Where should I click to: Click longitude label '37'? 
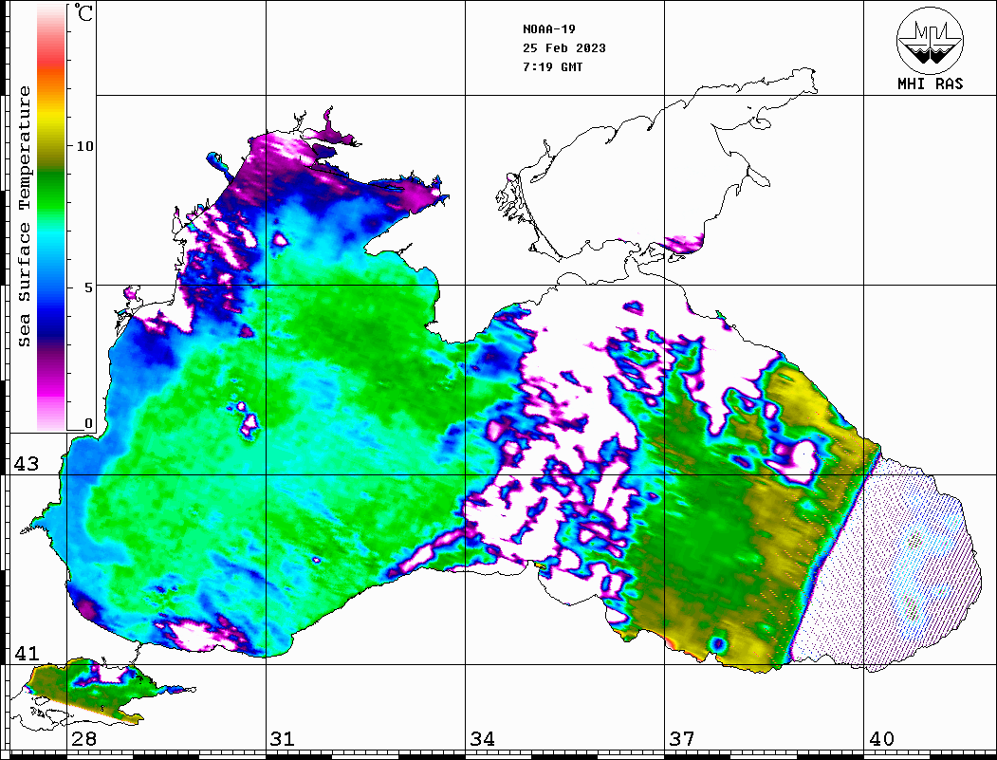click(682, 739)
